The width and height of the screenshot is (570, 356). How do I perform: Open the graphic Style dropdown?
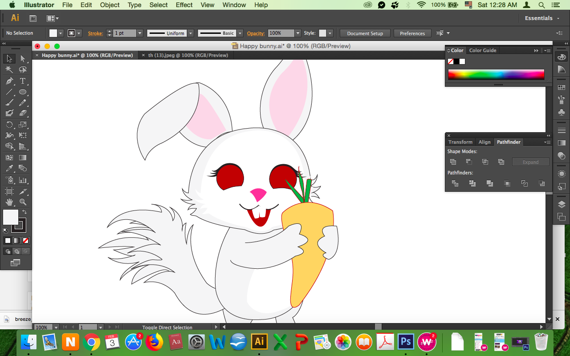click(330, 33)
